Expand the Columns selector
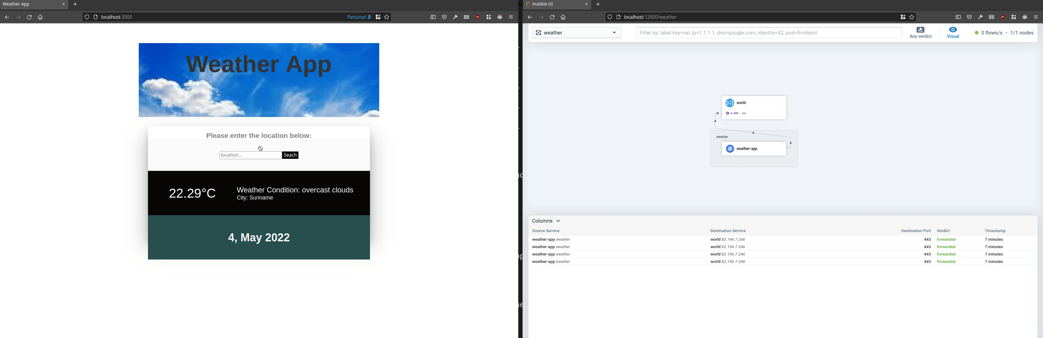The width and height of the screenshot is (1043, 338). (546, 221)
